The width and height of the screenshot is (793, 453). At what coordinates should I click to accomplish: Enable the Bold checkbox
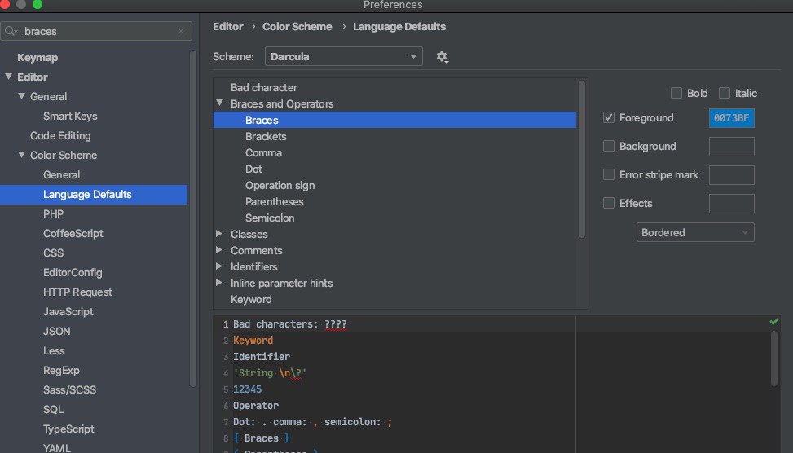click(676, 93)
